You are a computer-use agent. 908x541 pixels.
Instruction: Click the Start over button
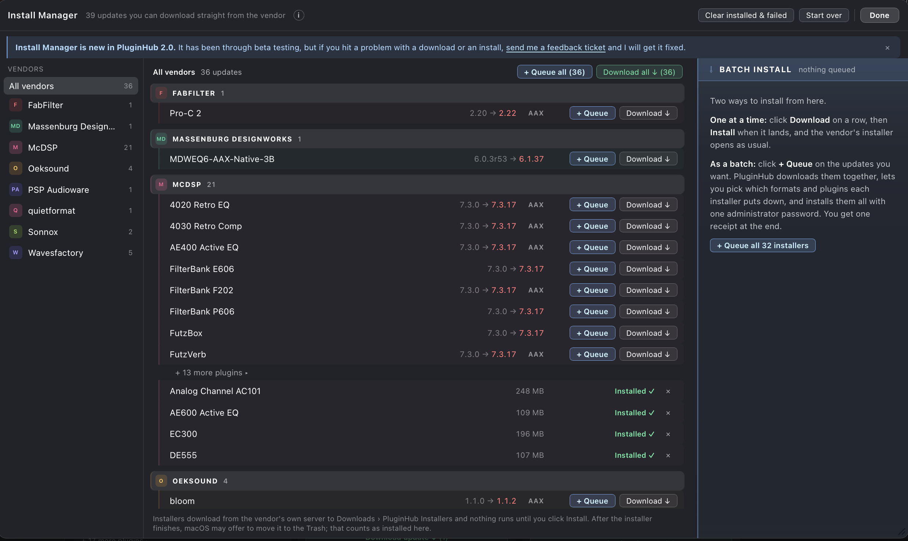[824, 15]
